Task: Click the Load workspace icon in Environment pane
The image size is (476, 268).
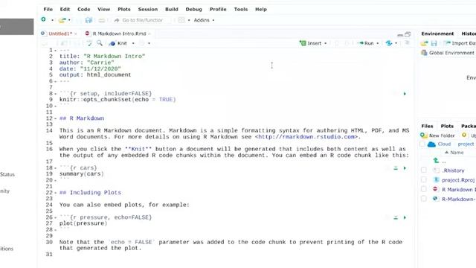Action: [424, 43]
